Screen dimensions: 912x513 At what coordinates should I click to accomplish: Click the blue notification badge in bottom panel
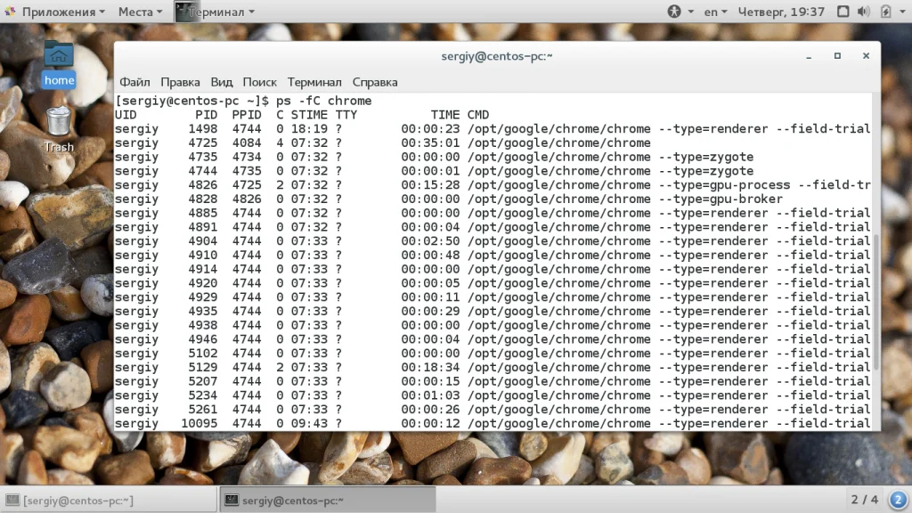click(x=897, y=500)
